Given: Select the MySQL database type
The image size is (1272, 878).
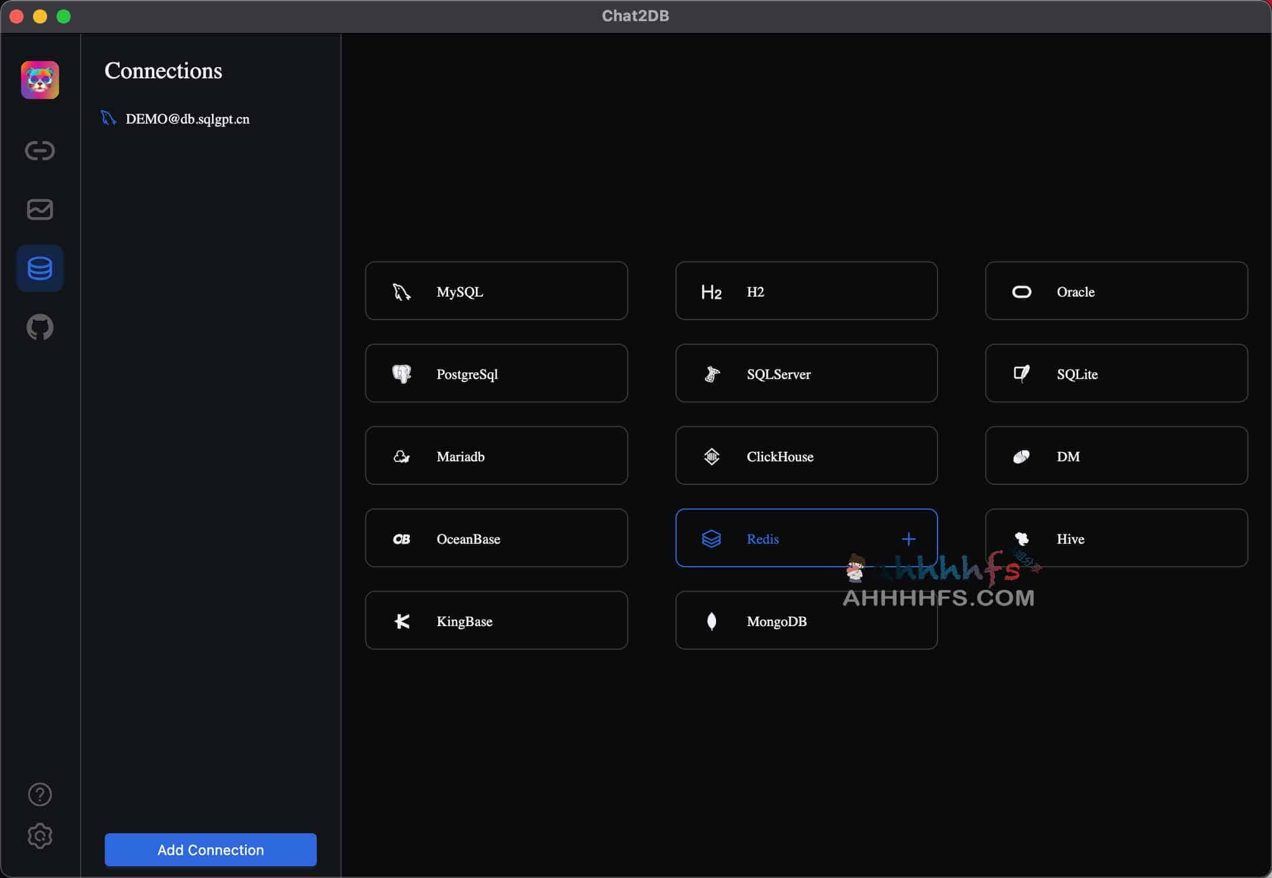Looking at the screenshot, I should [x=496, y=291].
